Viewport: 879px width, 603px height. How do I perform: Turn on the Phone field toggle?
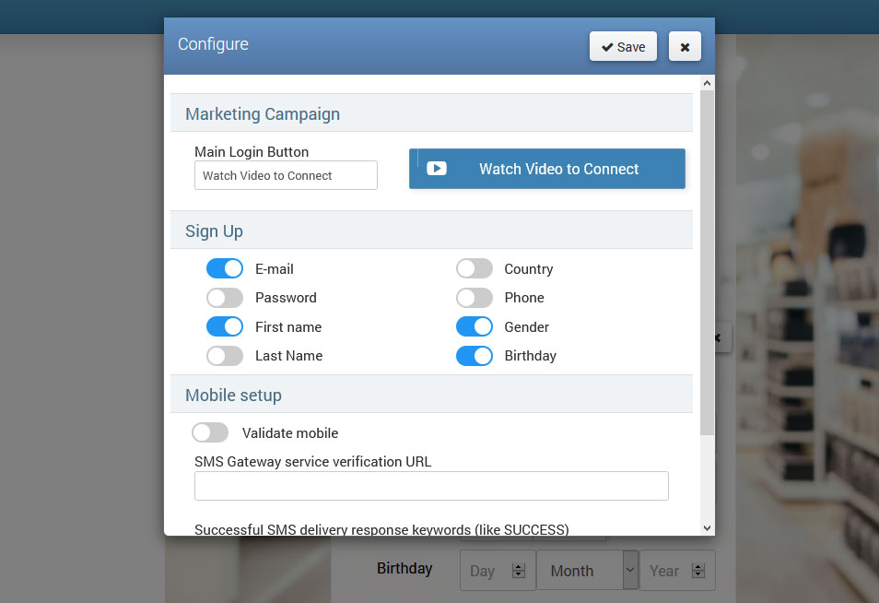475,298
